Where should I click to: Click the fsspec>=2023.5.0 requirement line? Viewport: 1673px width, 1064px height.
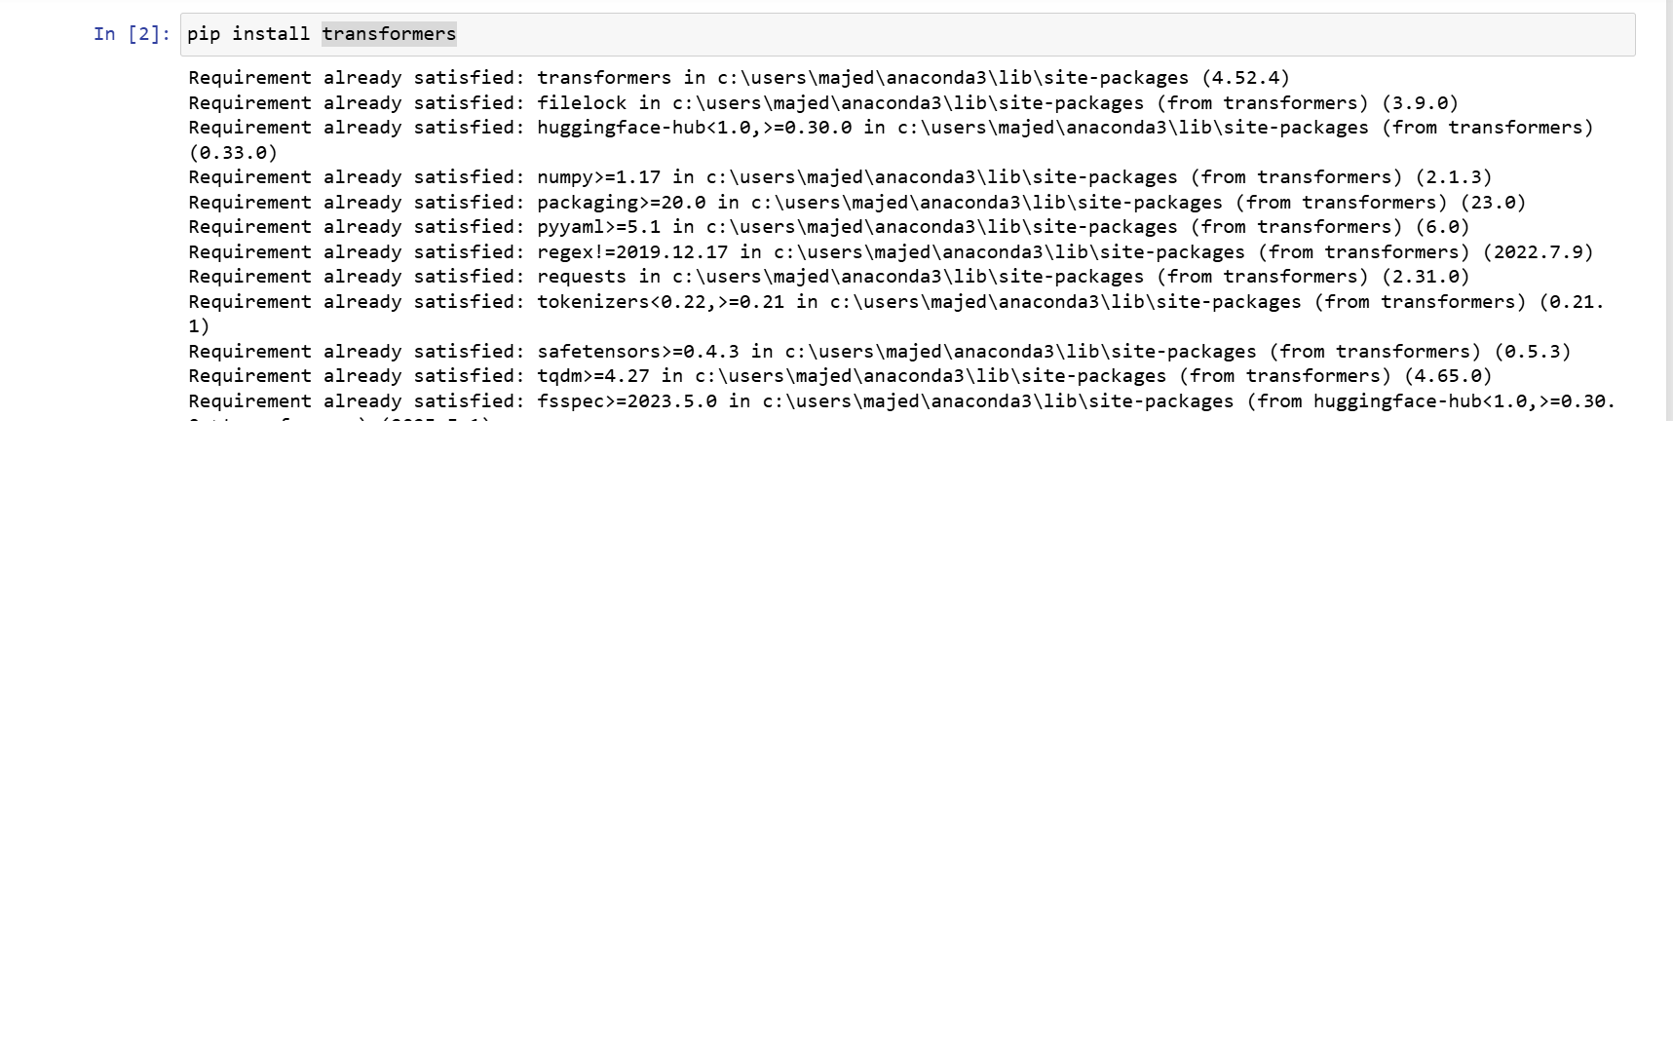click(901, 401)
